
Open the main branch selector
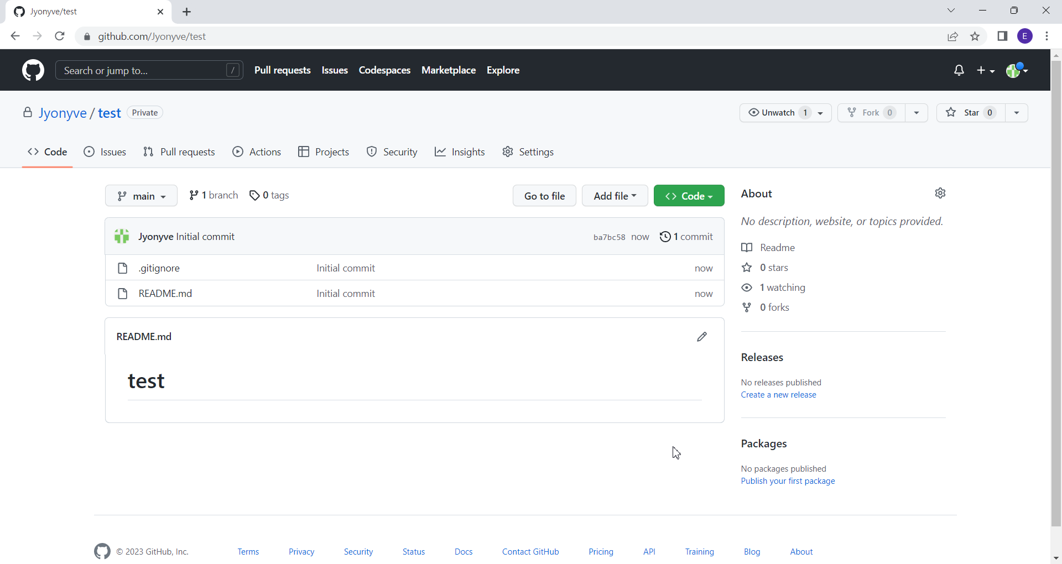pyautogui.click(x=141, y=196)
